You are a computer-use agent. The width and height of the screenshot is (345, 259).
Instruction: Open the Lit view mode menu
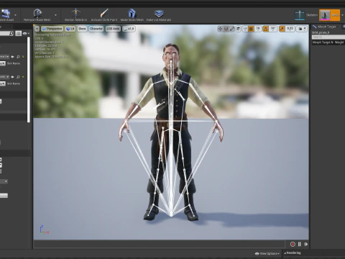70,29
